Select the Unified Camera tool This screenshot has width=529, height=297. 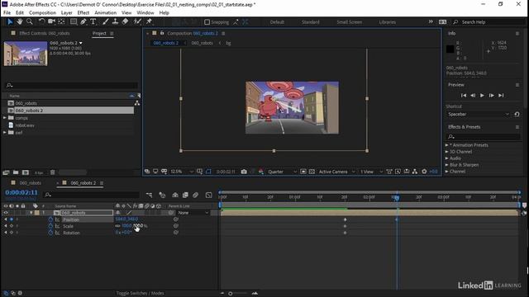(51, 21)
